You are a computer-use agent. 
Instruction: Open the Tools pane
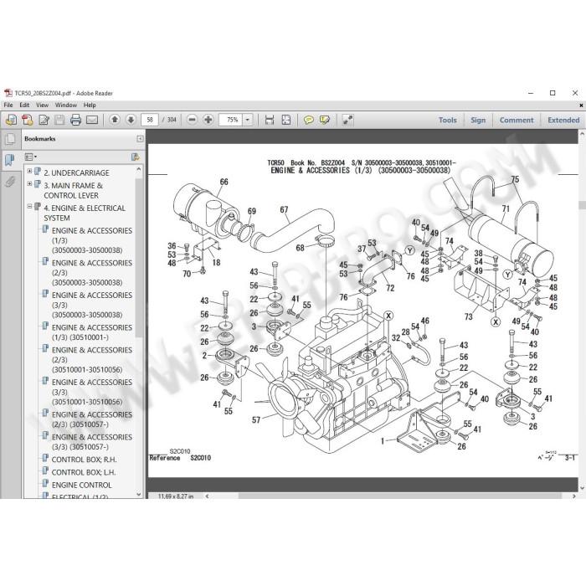(447, 120)
